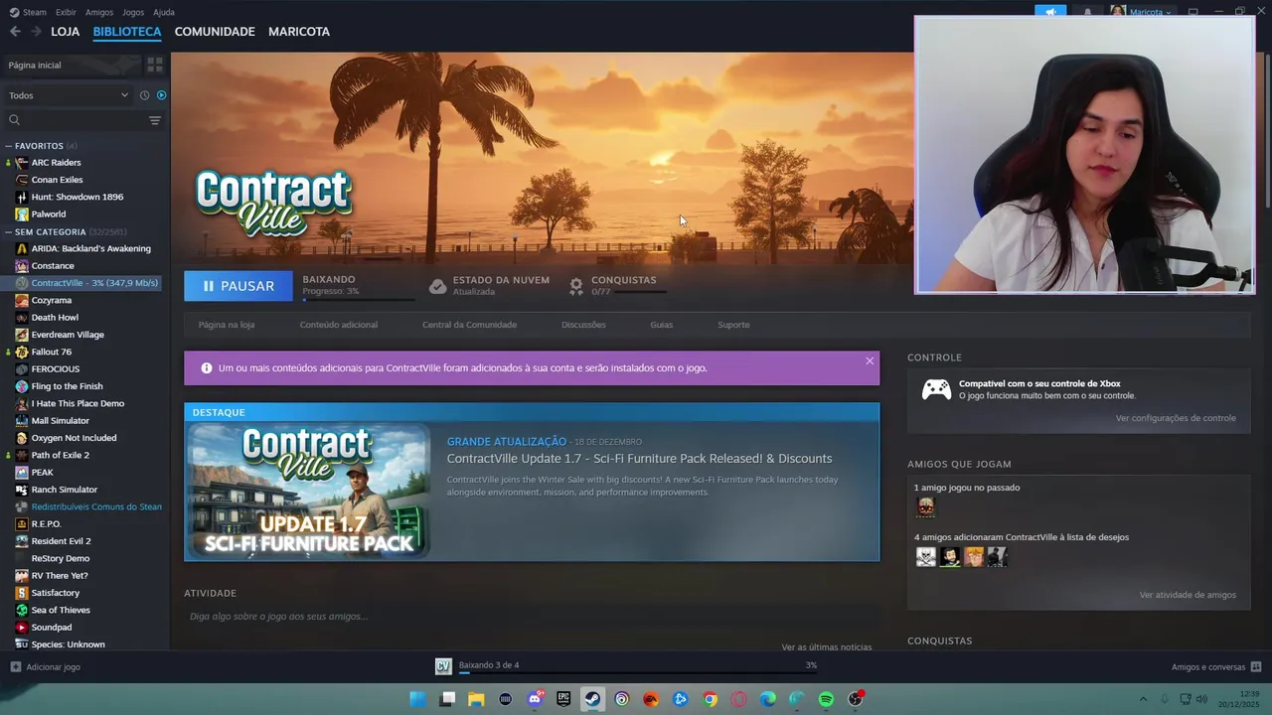Open the Conteúdo adicional tab

(x=339, y=325)
